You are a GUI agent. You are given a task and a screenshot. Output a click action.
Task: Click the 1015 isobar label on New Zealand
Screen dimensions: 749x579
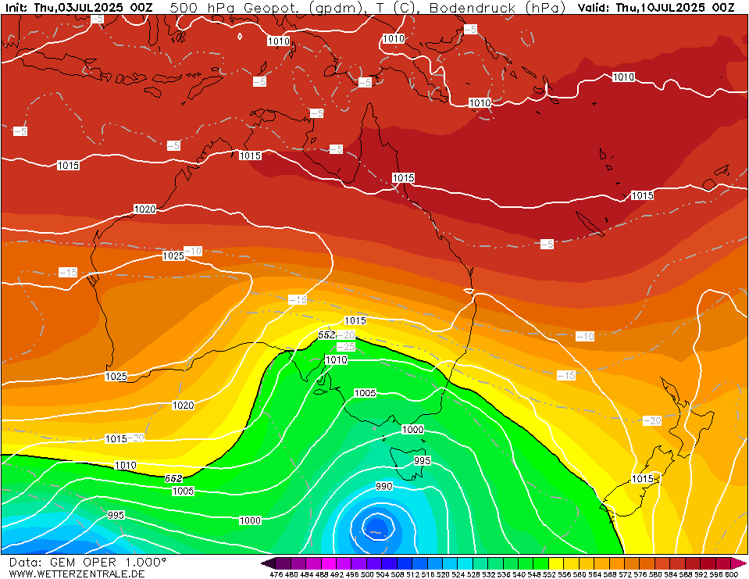643,479
